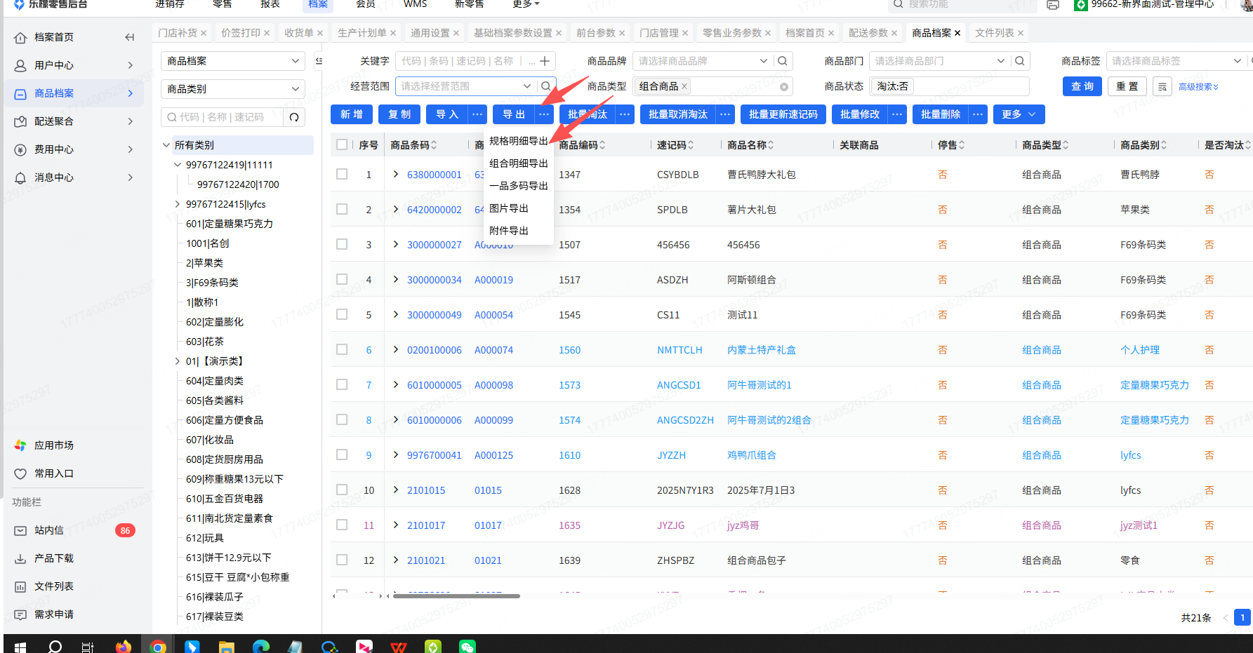
Task: Click the 查询 button
Action: pyautogui.click(x=1082, y=86)
